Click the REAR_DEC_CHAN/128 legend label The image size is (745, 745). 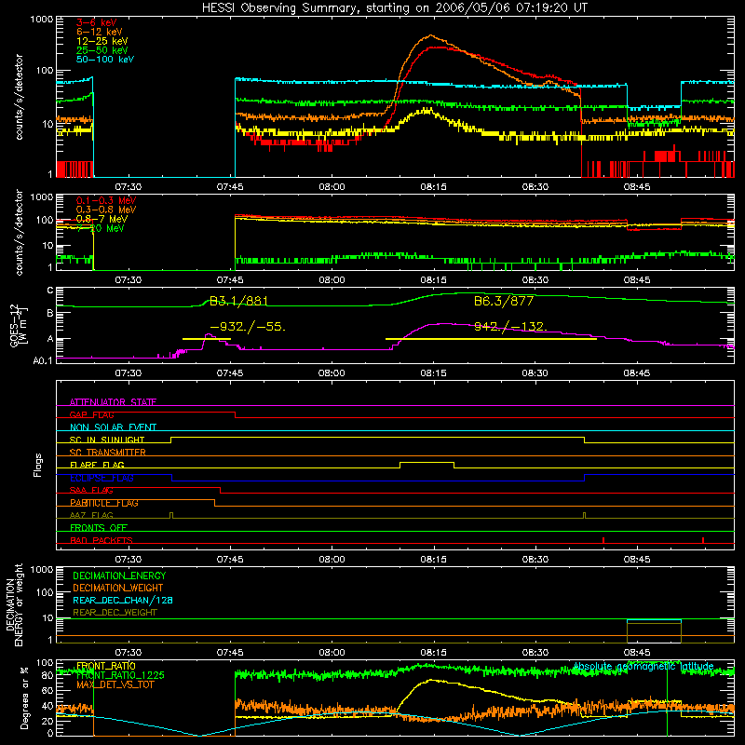coord(123,601)
